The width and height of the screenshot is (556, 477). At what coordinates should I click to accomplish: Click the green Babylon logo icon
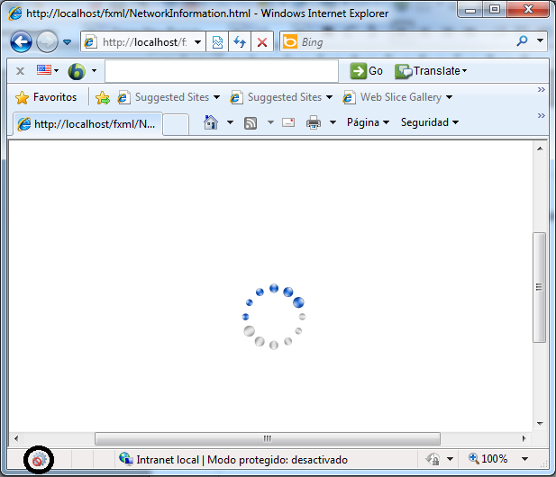[x=77, y=71]
